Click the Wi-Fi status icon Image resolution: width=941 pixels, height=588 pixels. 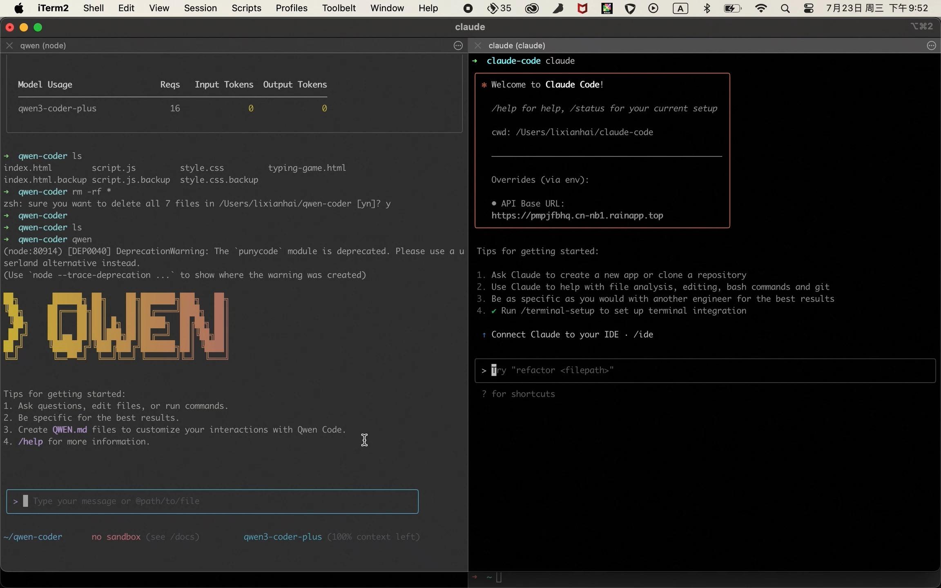point(760,8)
